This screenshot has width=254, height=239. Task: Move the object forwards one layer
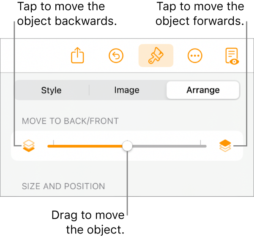coord(225,146)
